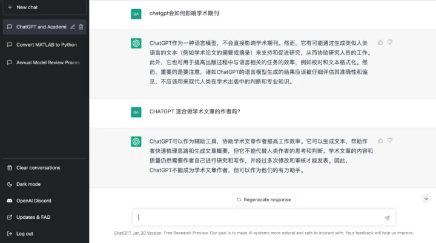Jump to bottom with down arrow button
Image resolution: width=436 pixels, height=243 pixels.
(x=426, y=198)
